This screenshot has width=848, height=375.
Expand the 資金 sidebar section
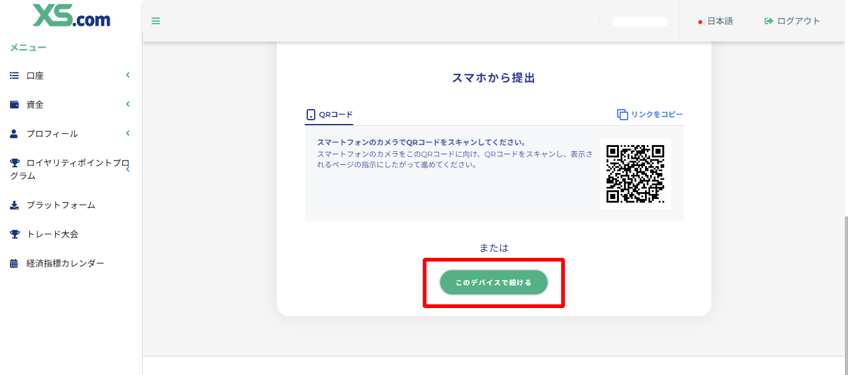click(127, 104)
